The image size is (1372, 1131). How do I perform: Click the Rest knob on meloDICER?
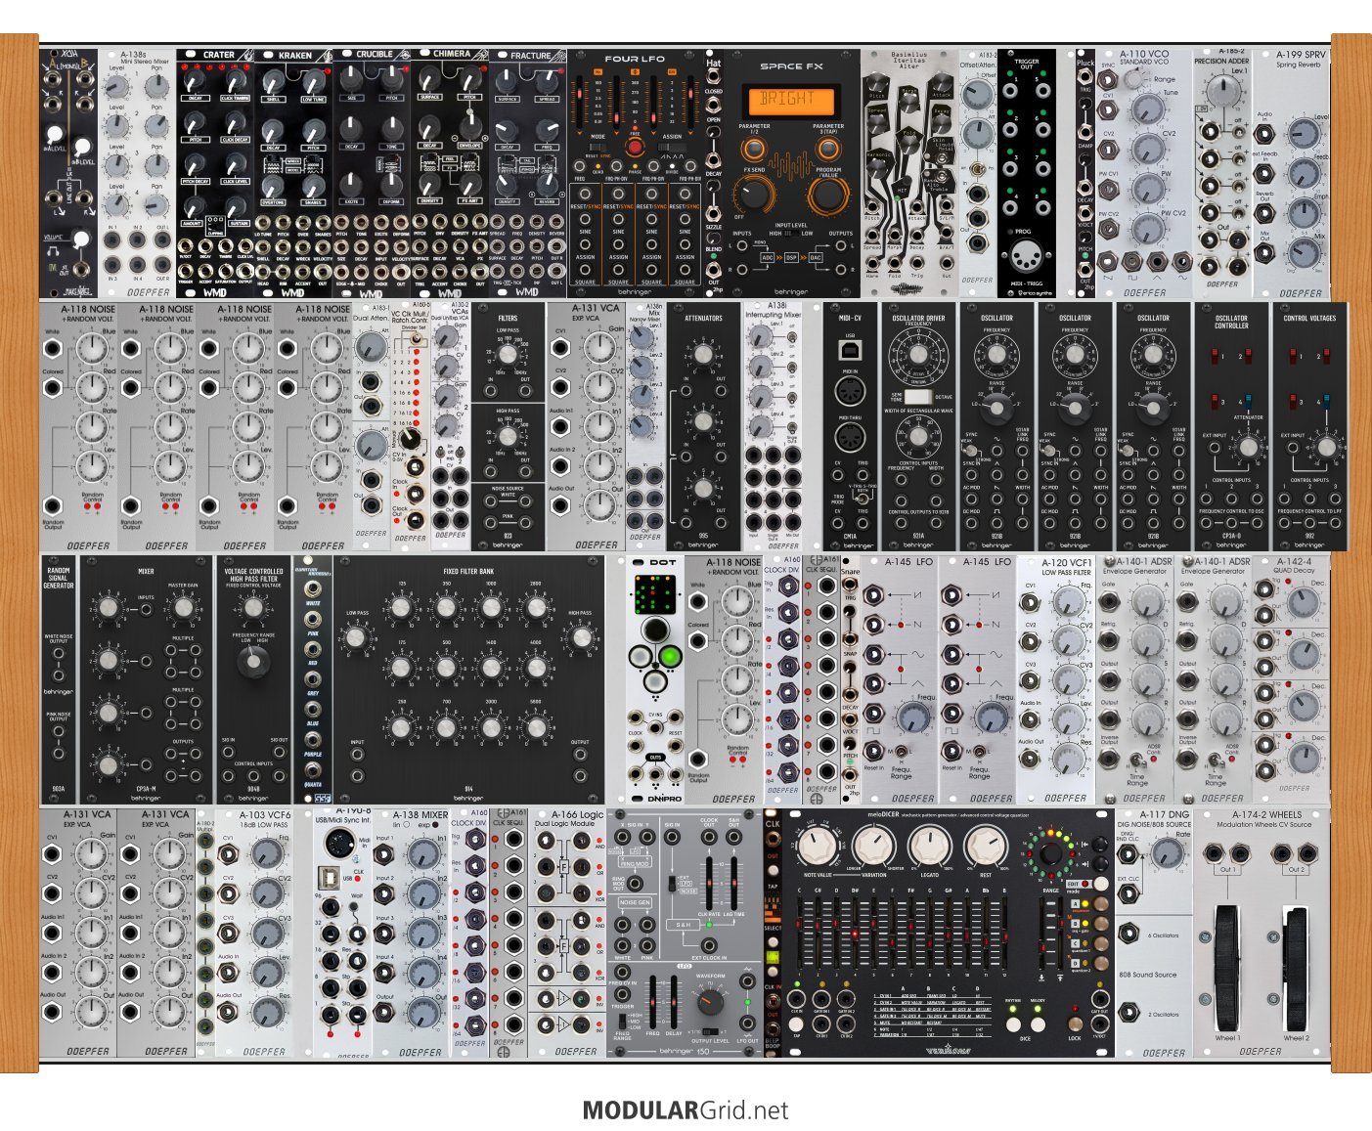click(x=985, y=848)
